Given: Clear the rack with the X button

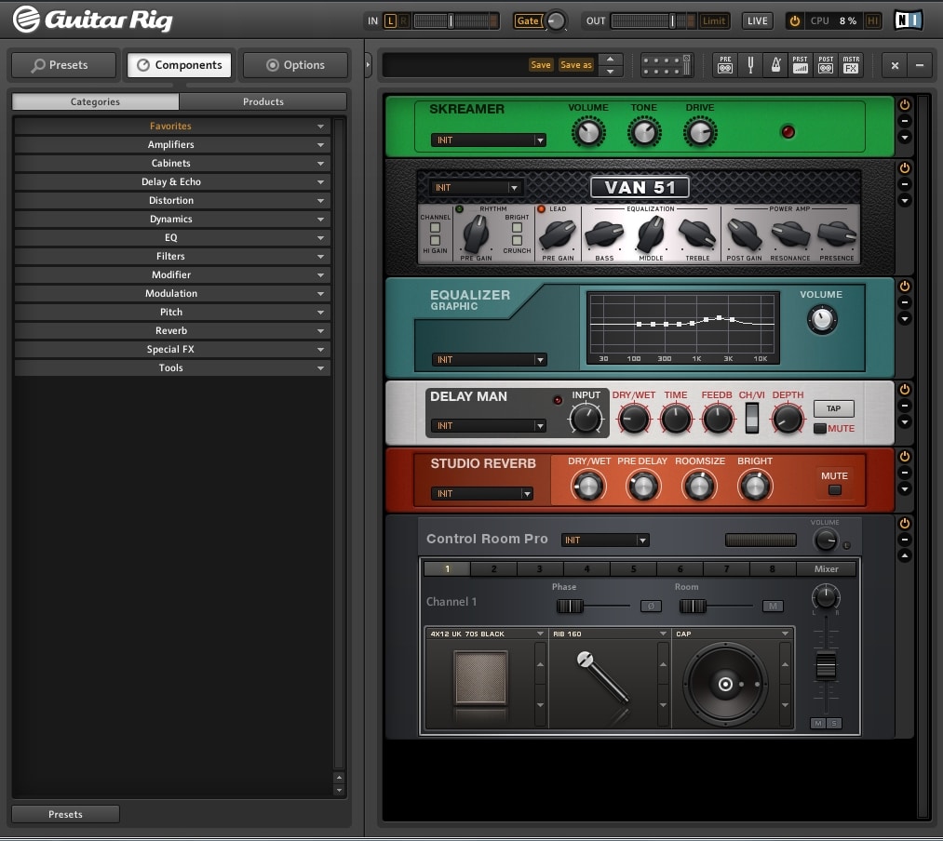Looking at the screenshot, I should (895, 65).
